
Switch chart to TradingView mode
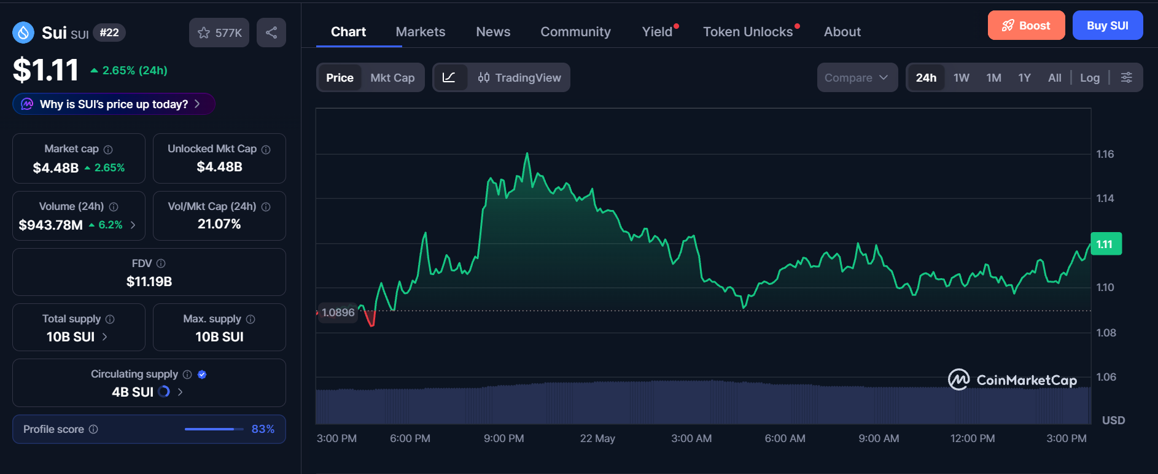(519, 77)
